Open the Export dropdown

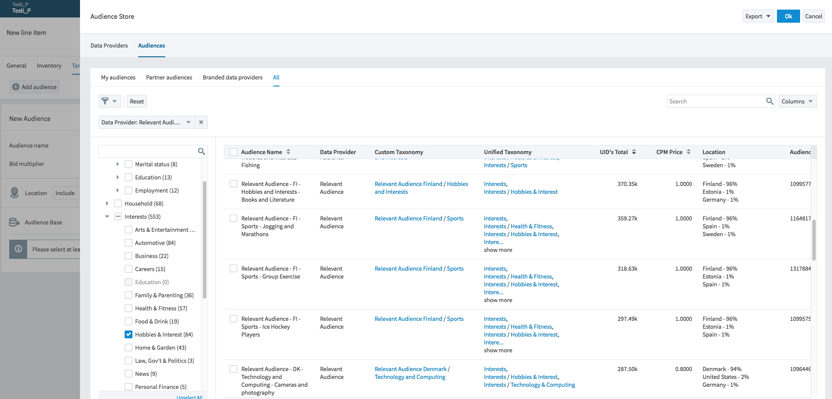(x=758, y=16)
